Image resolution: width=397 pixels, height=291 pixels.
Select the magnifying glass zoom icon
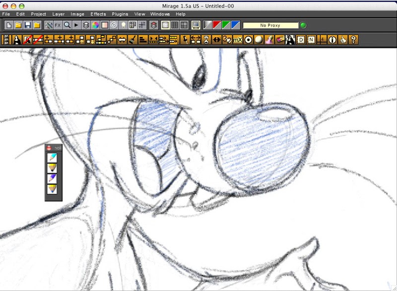pyautogui.click(x=67, y=25)
